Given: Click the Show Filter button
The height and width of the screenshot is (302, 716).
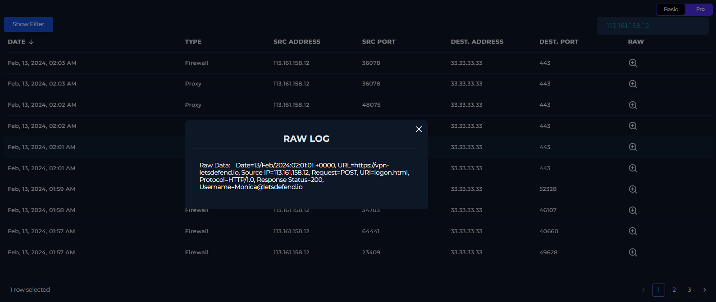Looking at the screenshot, I should pyautogui.click(x=28, y=24).
